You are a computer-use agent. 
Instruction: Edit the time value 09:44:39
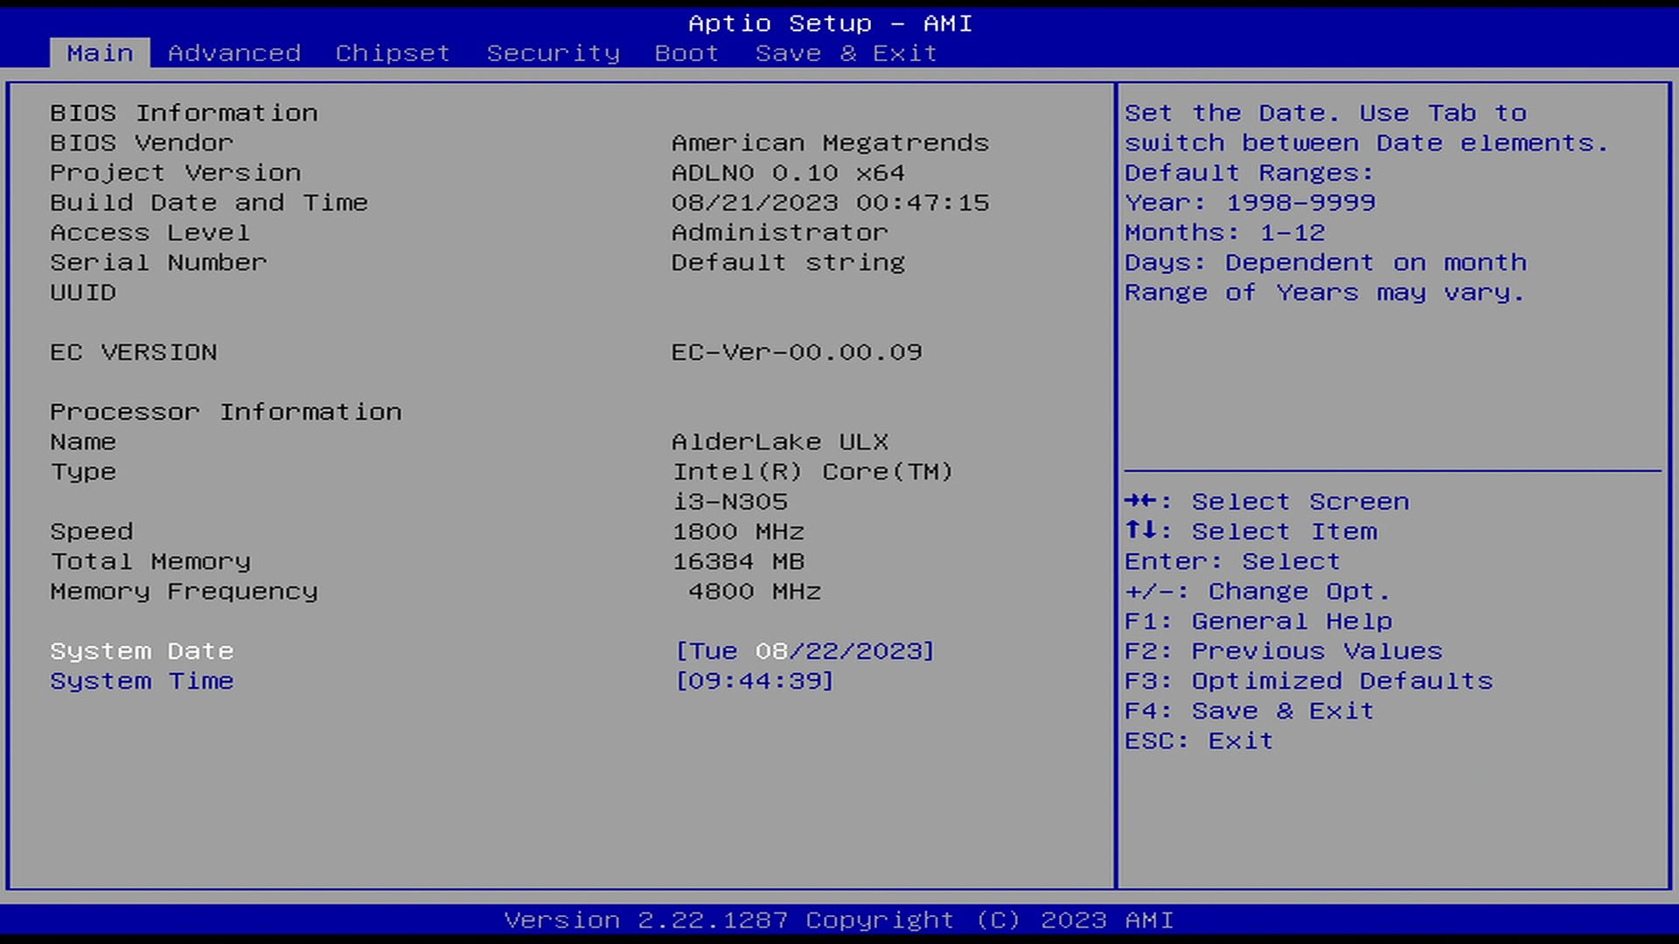coord(755,681)
